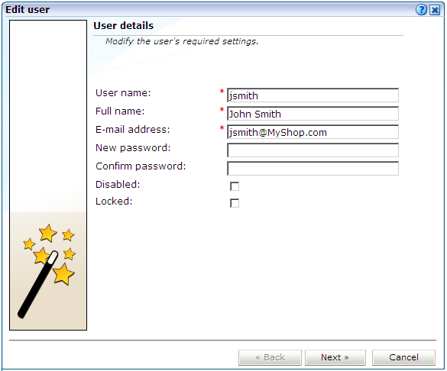
Task: Focus the empty New password field
Action: [x=313, y=150]
